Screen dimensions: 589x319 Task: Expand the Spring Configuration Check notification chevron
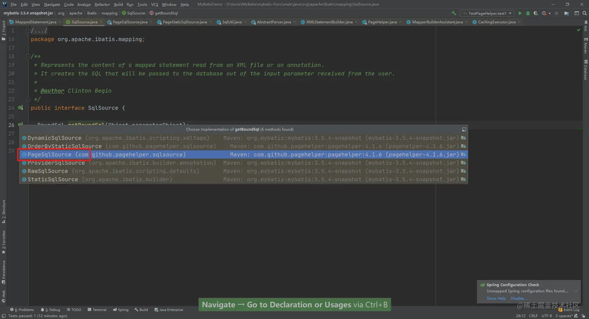point(575,291)
